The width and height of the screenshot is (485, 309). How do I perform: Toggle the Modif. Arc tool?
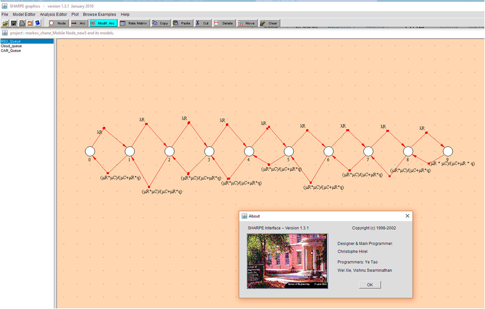[x=102, y=23]
